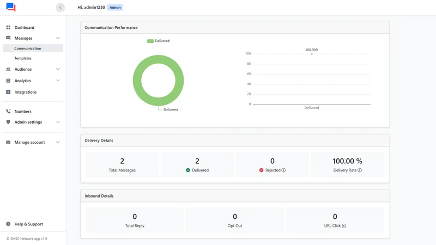Screen dimensions: 436x245
Task: Expand the Manage account chevron
Action: [x=58, y=142]
